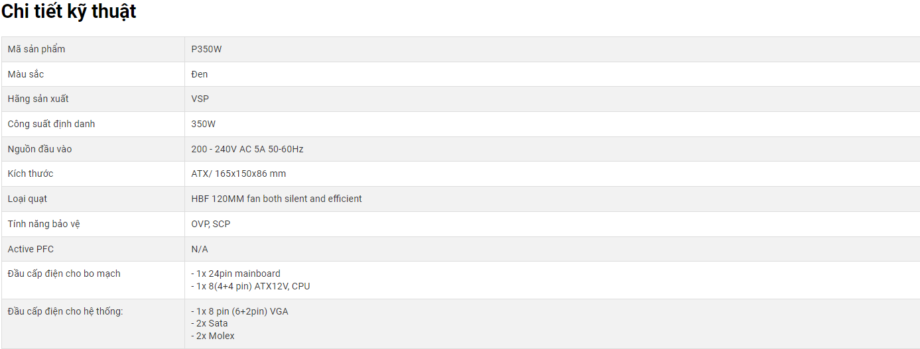Select the VSP manufacturer value
920x349 pixels.
pyautogui.click(x=200, y=99)
